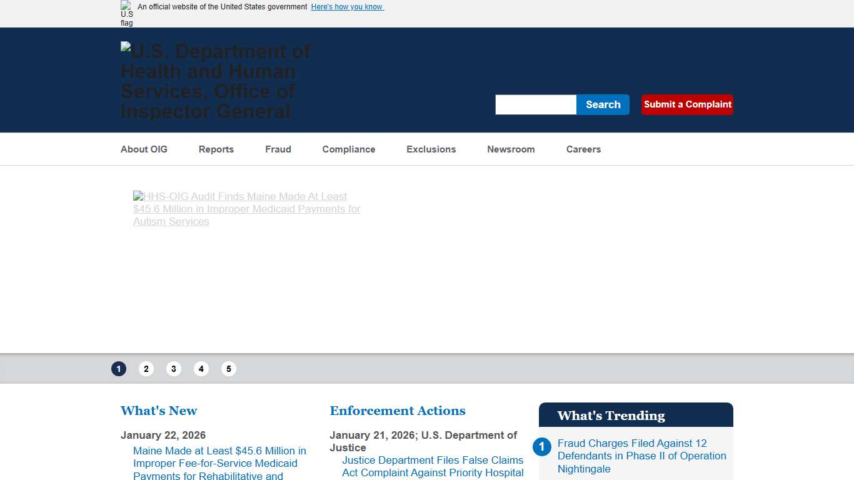Open the Here's how you know link
Image resolution: width=854 pixels, height=480 pixels.
pyautogui.click(x=347, y=7)
